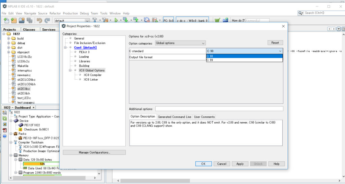This screenshot has height=184, width=345.
Task: Click the C standard dropdown arrow
Action: pyautogui.click(x=280, y=51)
